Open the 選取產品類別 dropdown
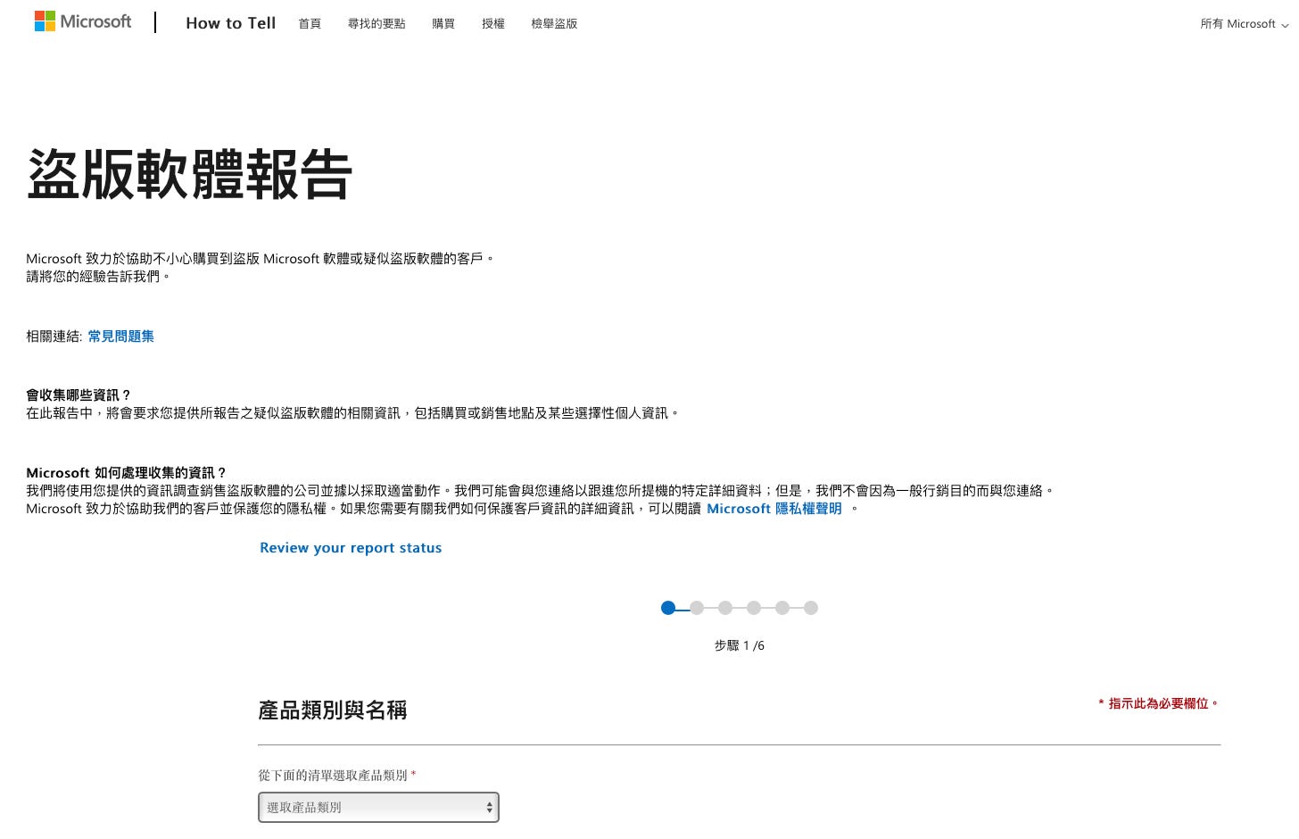This screenshot has height=839, width=1299. coord(378,807)
